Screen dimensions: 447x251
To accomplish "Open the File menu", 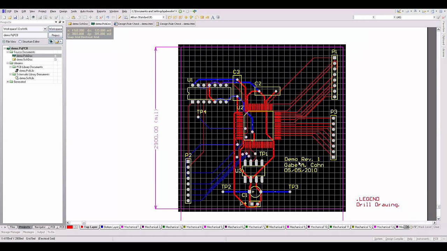I will 16,11.
